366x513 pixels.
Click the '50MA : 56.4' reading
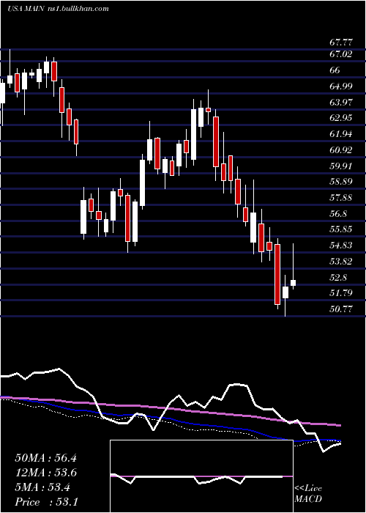pyautogui.click(x=45, y=458)
